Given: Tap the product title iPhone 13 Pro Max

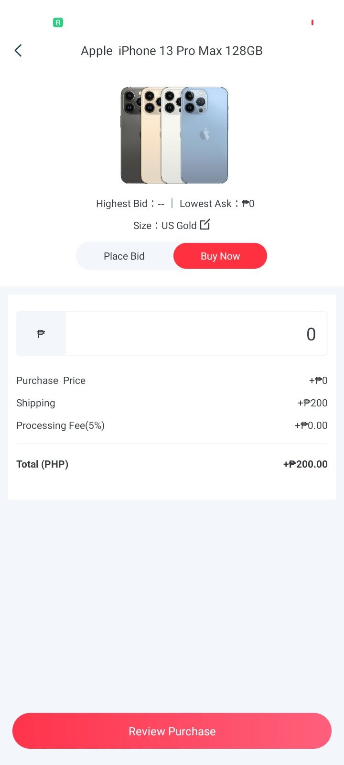Looking at the screenshot, I should [x=172, y=51].
